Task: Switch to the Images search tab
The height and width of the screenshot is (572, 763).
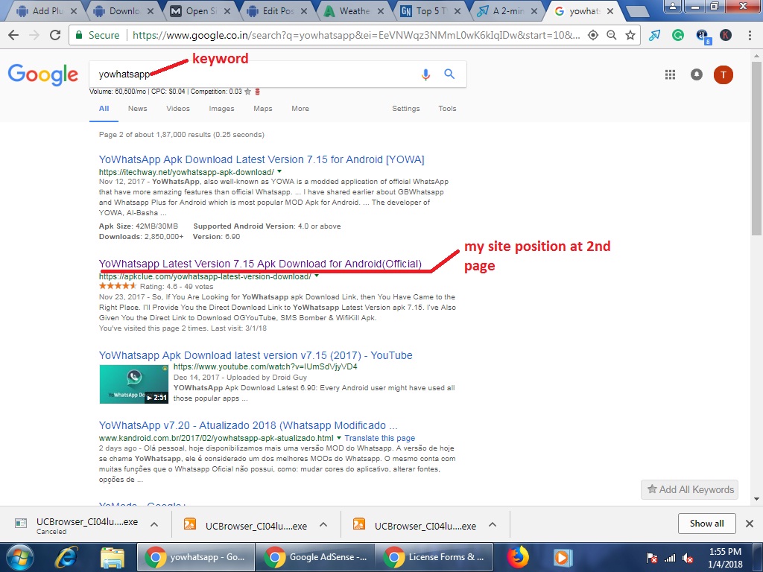Action: point(221,109)
